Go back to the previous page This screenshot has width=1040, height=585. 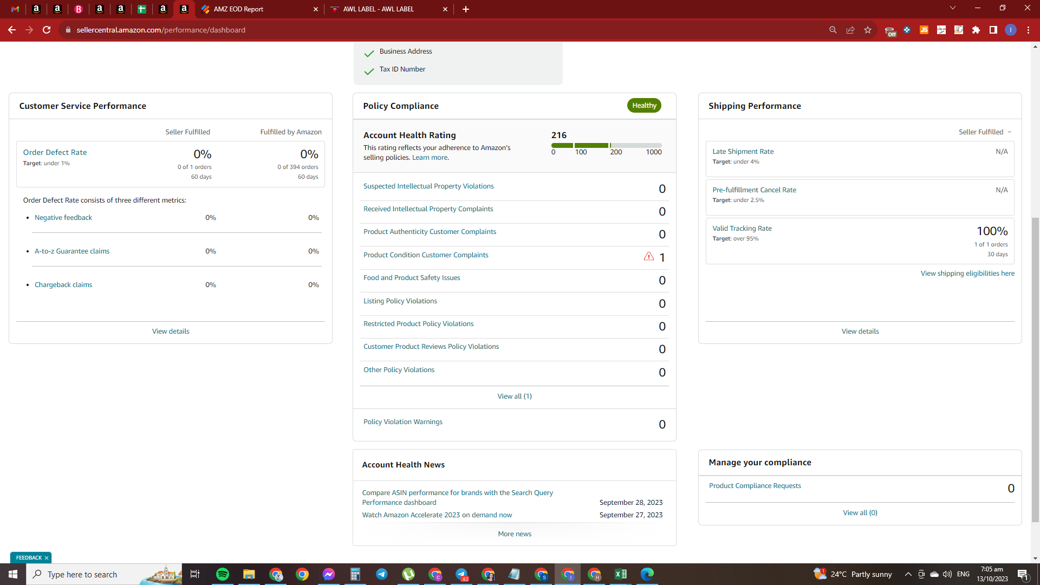coord(12,30)
